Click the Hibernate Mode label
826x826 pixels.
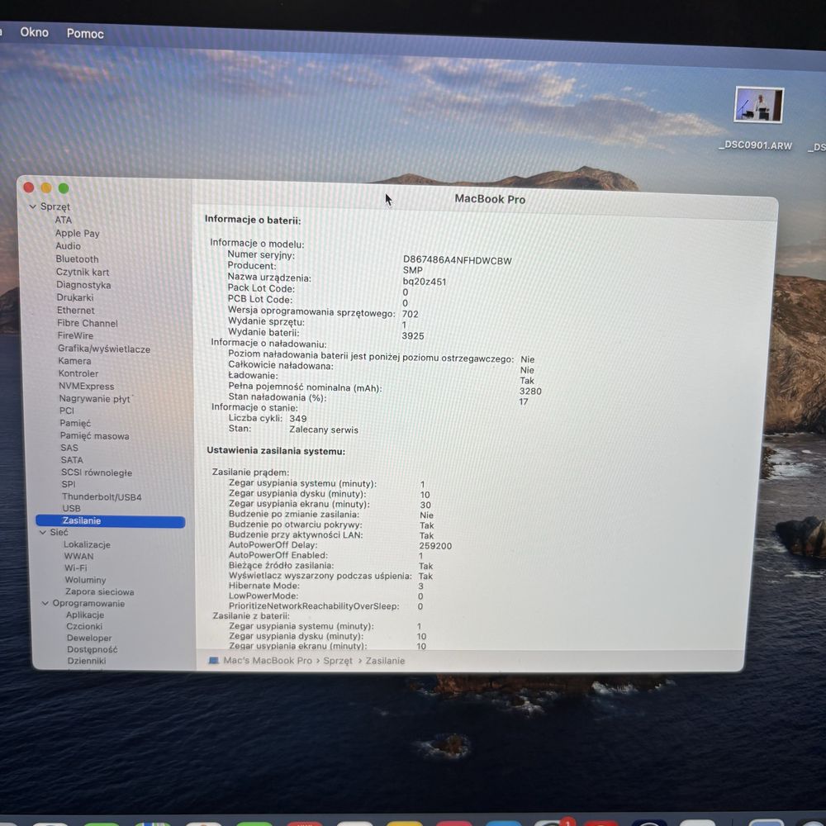[x=264, y=586]
